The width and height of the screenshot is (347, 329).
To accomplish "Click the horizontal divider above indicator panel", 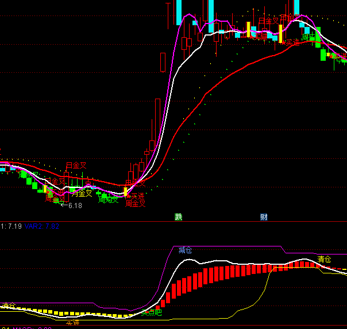I will coord(173,222).
